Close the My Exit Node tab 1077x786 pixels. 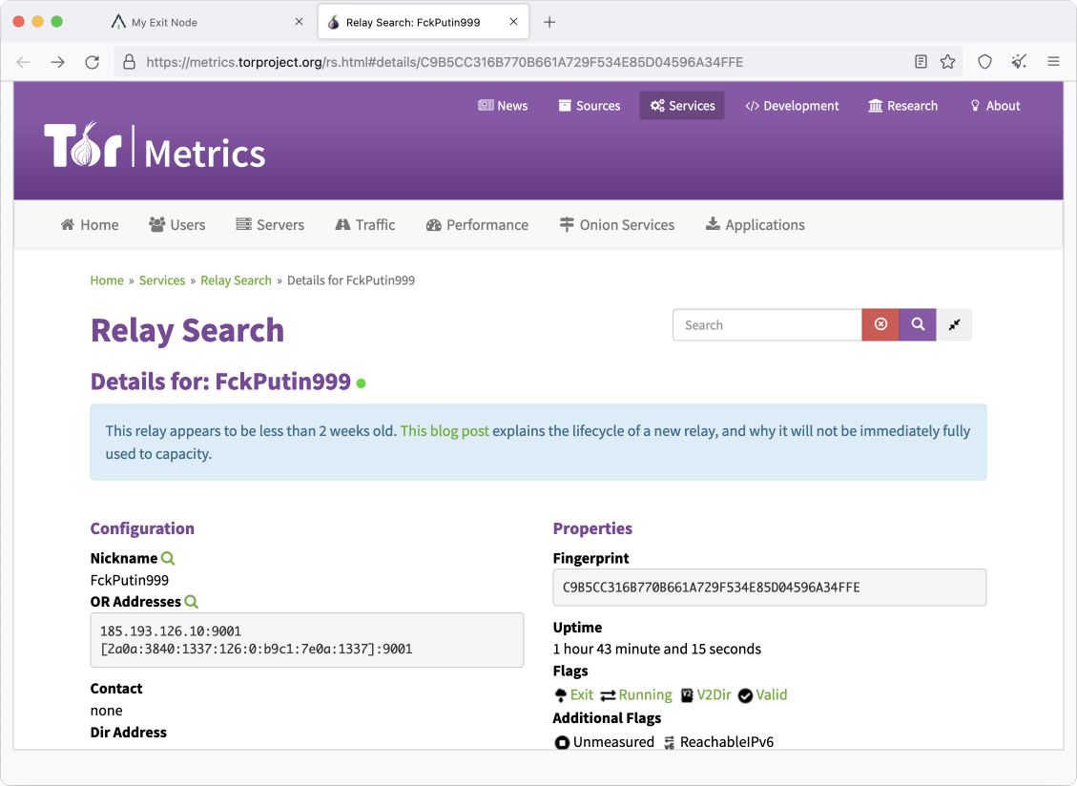coord(299,22)
